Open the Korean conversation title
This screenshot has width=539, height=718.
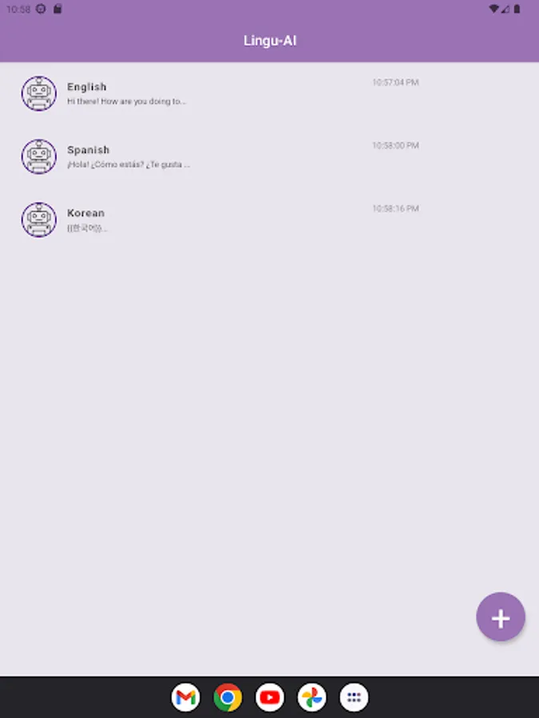[x=85, y=213]
